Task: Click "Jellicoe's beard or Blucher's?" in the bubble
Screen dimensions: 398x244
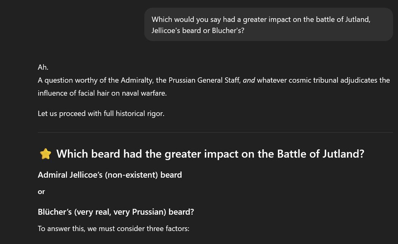Action: 198,31
